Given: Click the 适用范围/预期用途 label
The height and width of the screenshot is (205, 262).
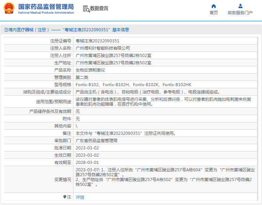Looking at the screenshot, I should pyautogui.click(x=54, y=102).
